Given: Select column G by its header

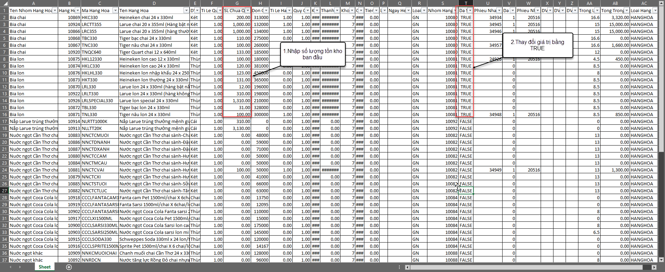Looking at the screenshot, I should 237,3.
